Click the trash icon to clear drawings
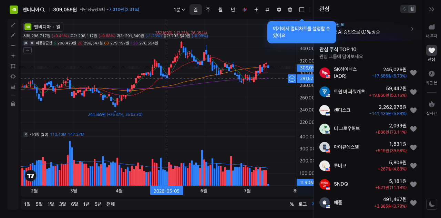This screenshot has width=441, height=218. click(290, 10)
